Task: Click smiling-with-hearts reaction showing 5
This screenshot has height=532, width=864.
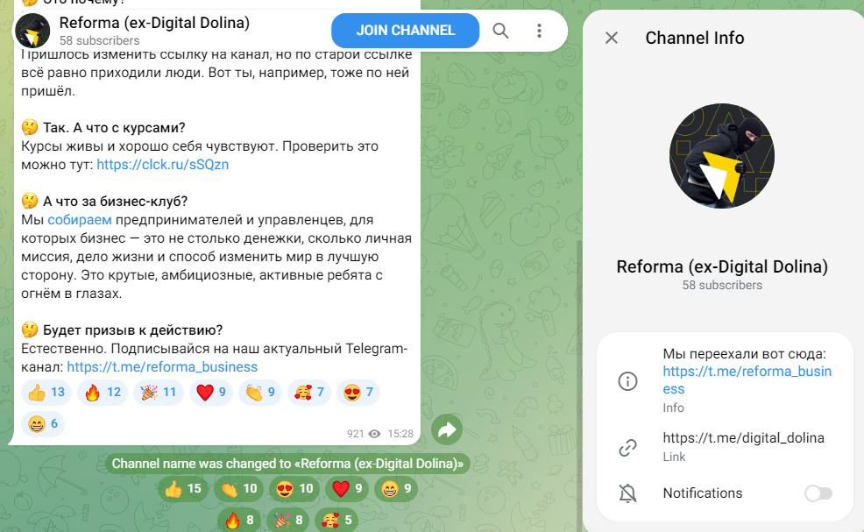Action: 336,520
